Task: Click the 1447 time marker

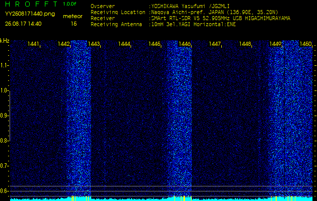Action: [x=215, y=44]
